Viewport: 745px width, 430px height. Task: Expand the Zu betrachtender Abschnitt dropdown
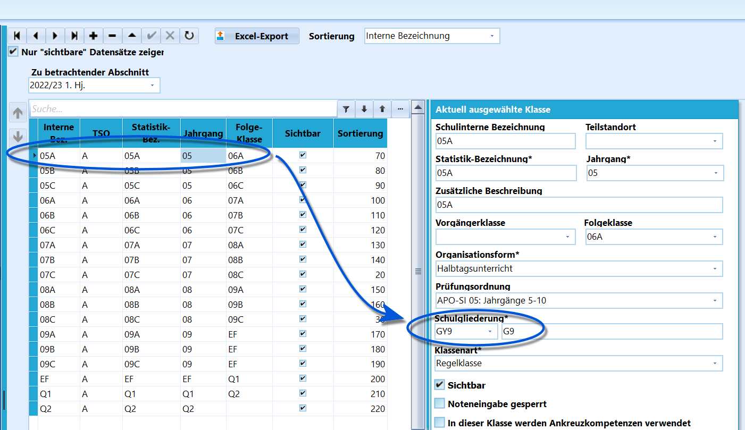pos(94,85)
